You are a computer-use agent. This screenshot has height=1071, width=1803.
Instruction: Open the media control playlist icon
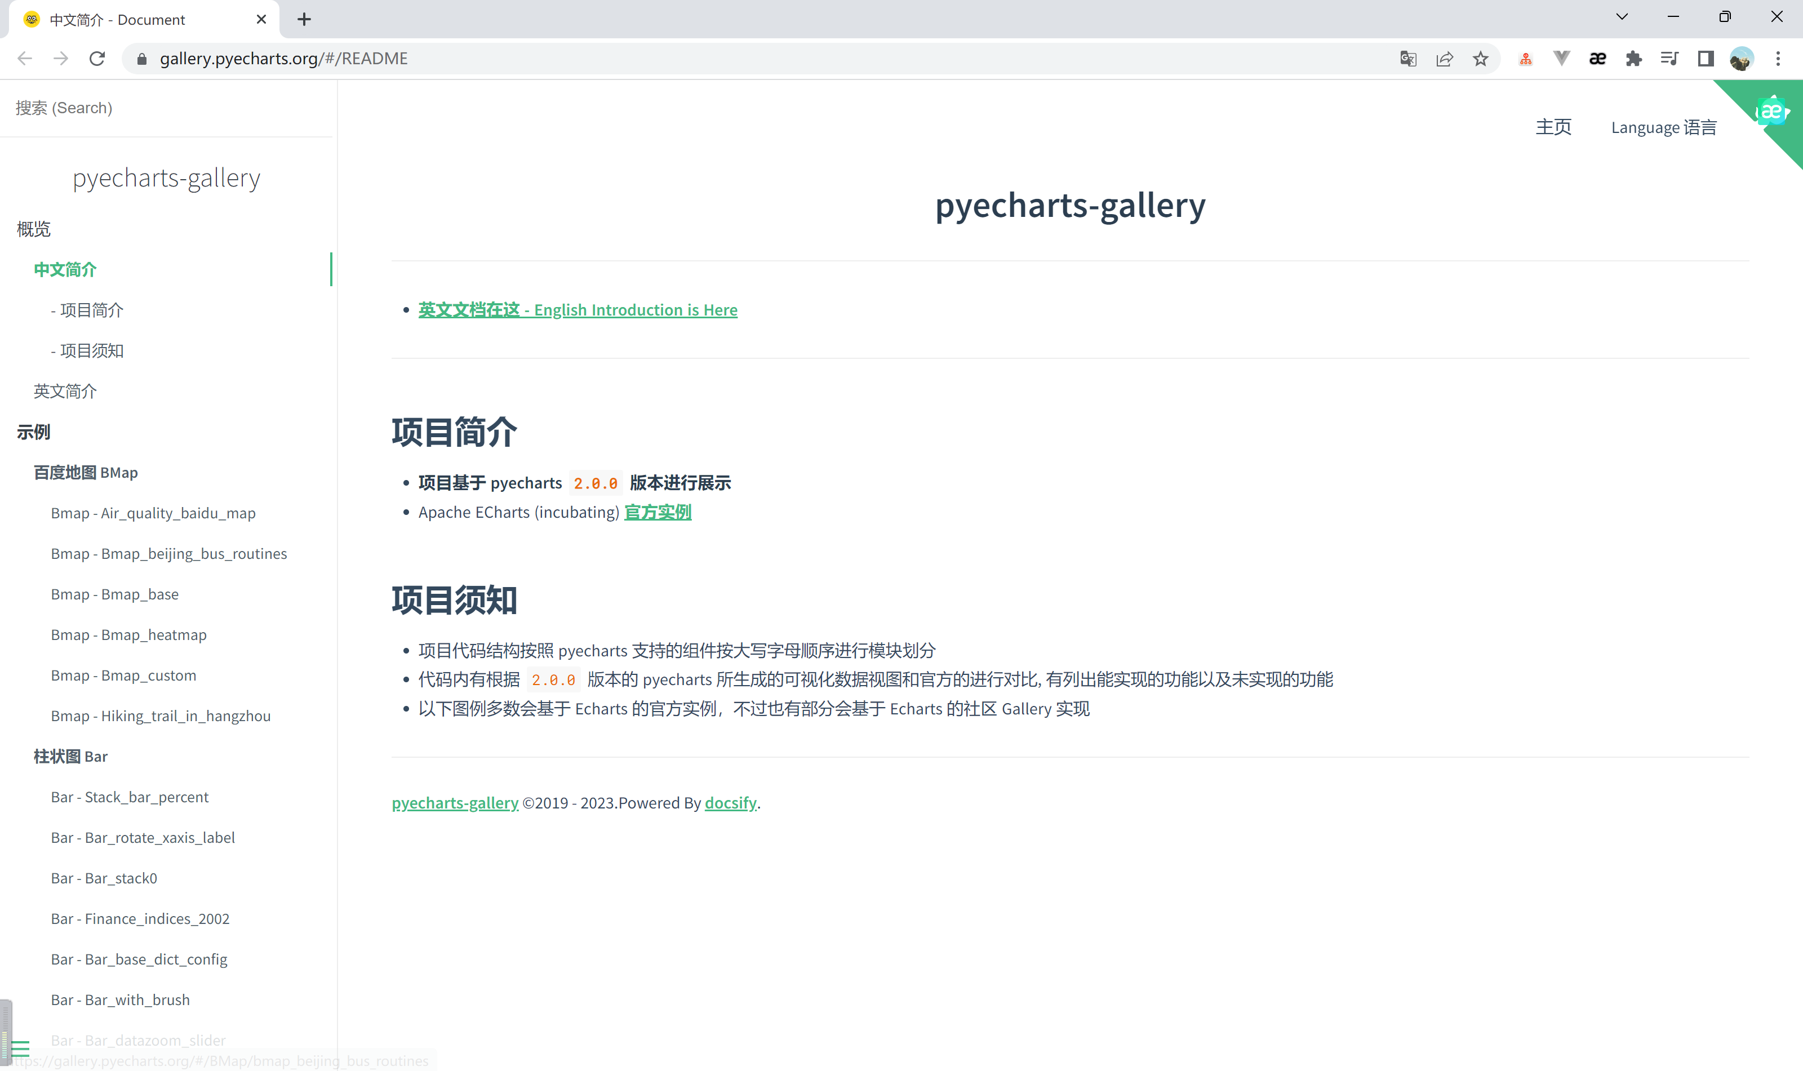tap(1669, 59)
